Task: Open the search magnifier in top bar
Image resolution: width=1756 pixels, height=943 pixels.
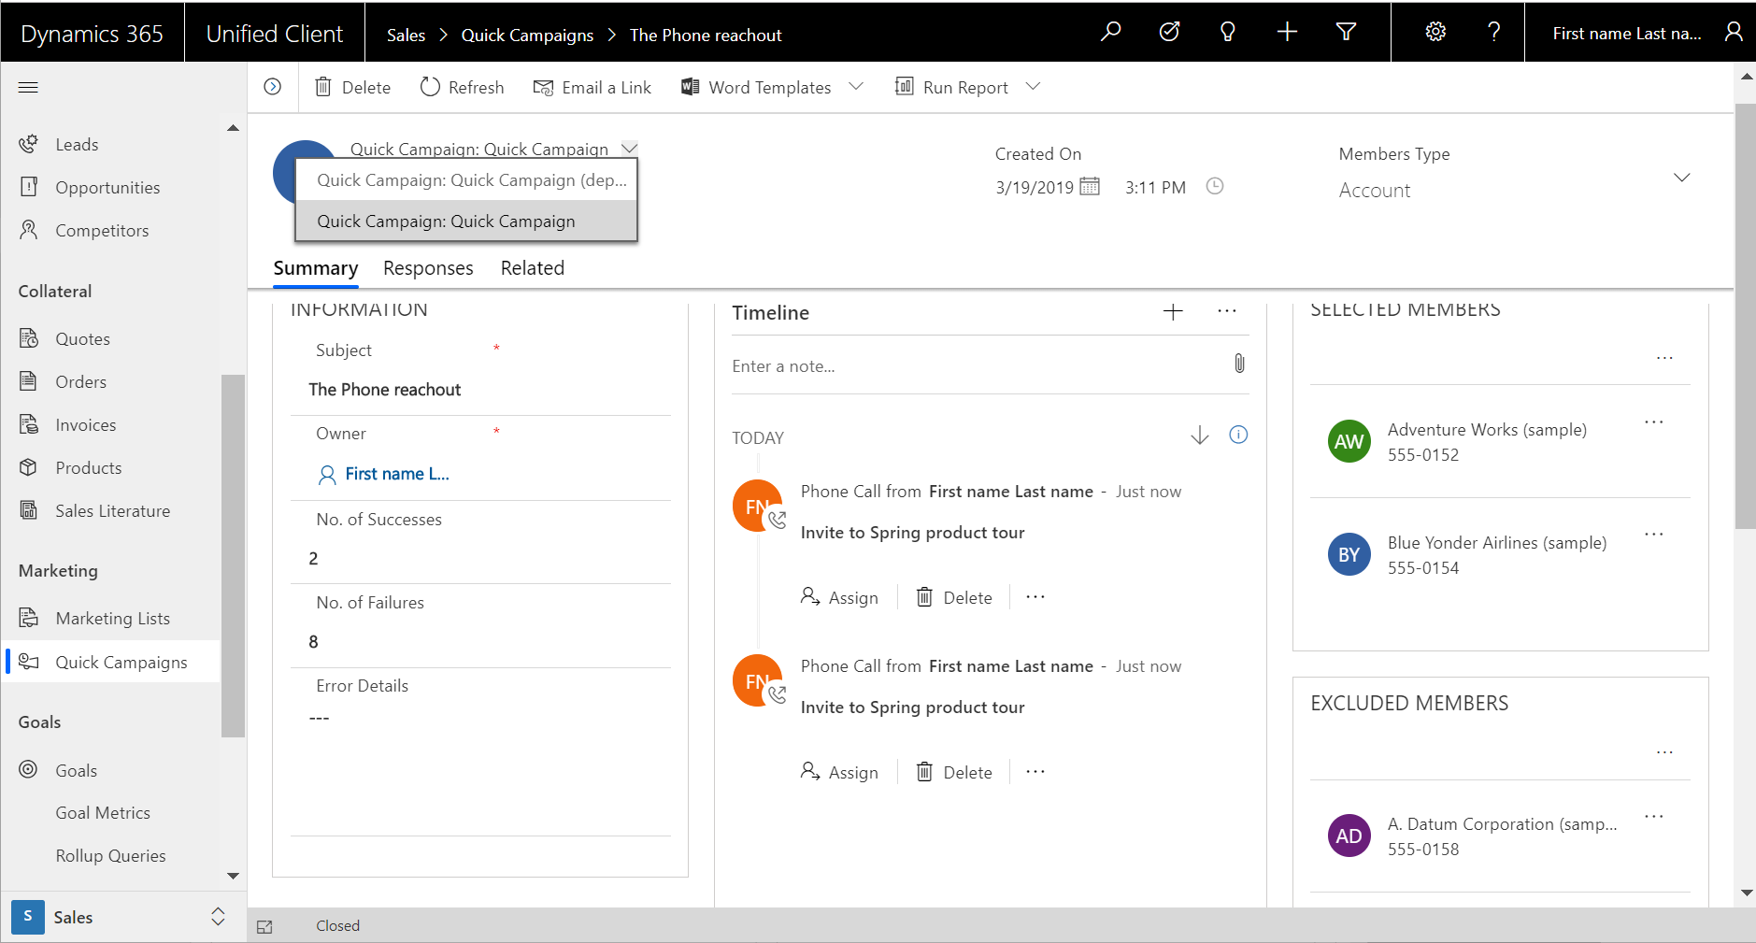Action: [x=1110, y=32]
